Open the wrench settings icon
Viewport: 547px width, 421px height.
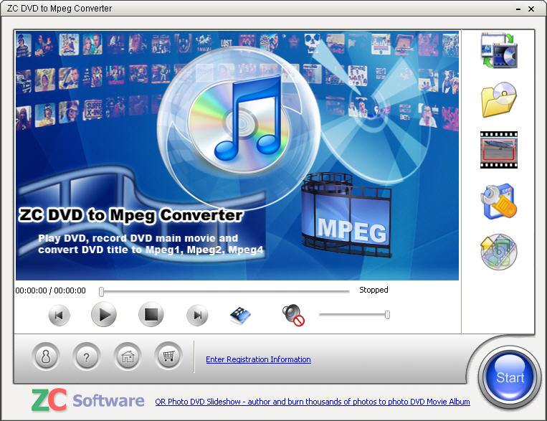[x=498, y=202]
